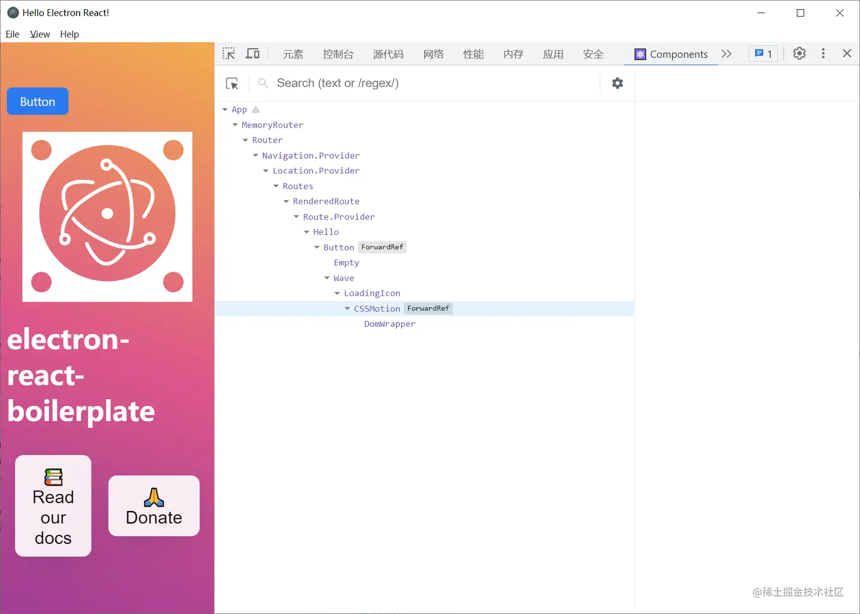Click the blue Button in the app
Screen dimensions: 860x614
tap(38, 101)
